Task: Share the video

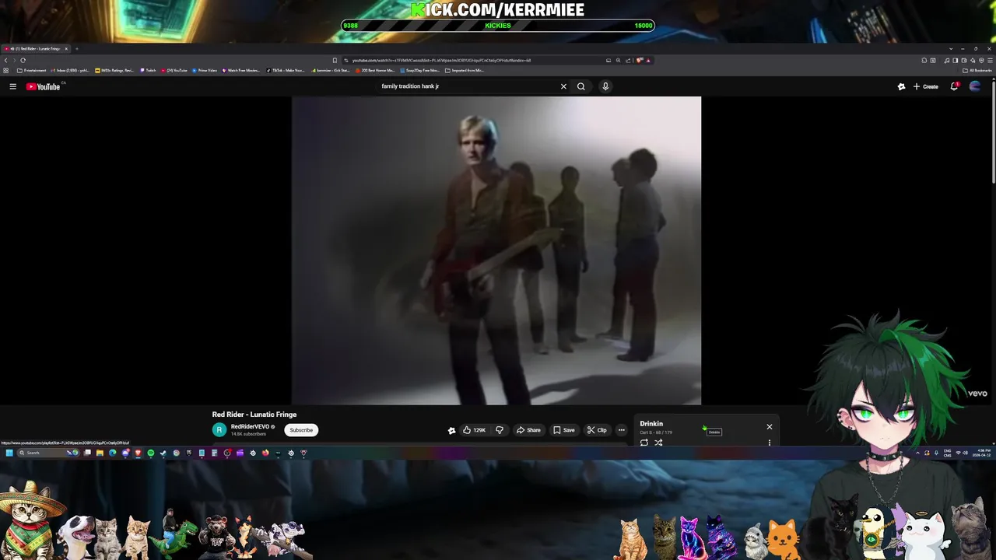Action: 528,430
